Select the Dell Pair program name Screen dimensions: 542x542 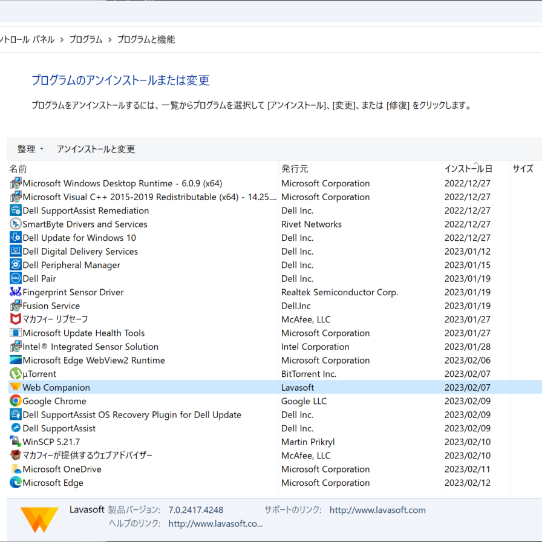coord(39,278)
